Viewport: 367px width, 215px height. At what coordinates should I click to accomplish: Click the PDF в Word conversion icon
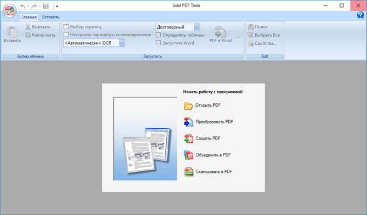[x=221, y=32]
